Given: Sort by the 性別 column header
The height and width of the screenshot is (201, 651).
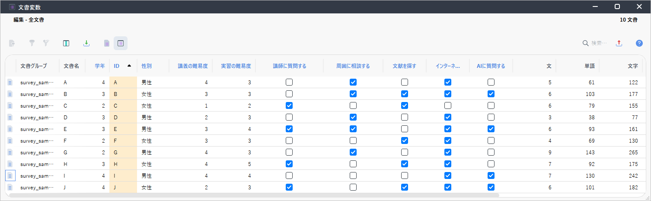Looking at the screenshot, I should click(x=147, y=66).
